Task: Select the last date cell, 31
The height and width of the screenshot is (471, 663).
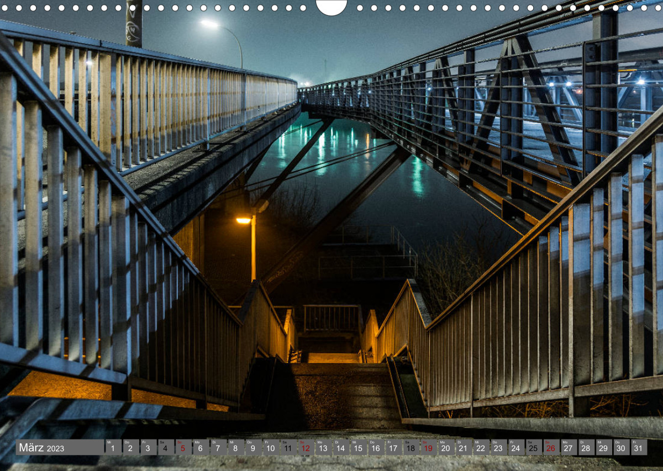Action: click(639, 448)
